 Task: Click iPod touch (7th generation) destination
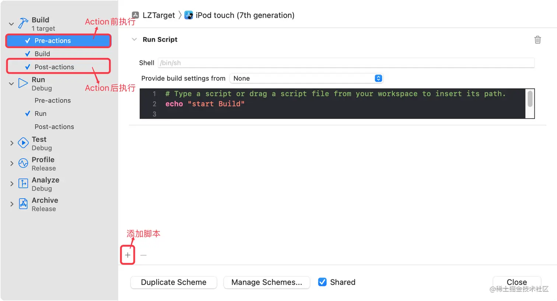point(245,15)
